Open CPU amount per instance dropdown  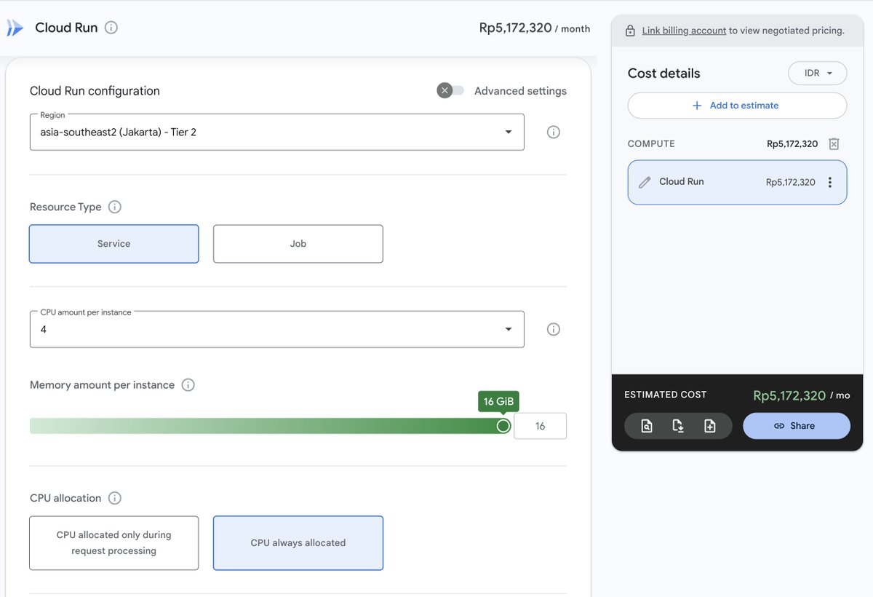point(276,329)
